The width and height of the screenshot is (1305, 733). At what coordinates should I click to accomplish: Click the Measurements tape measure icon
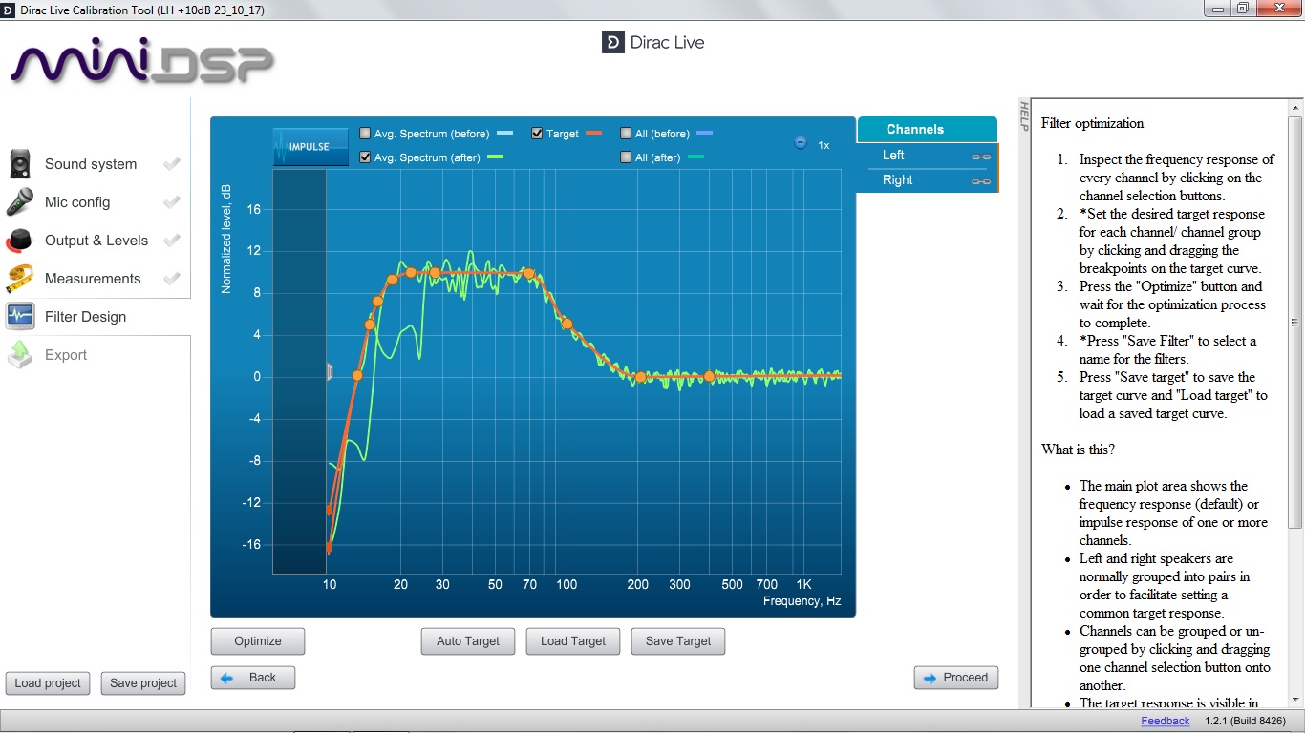point(20,279)
